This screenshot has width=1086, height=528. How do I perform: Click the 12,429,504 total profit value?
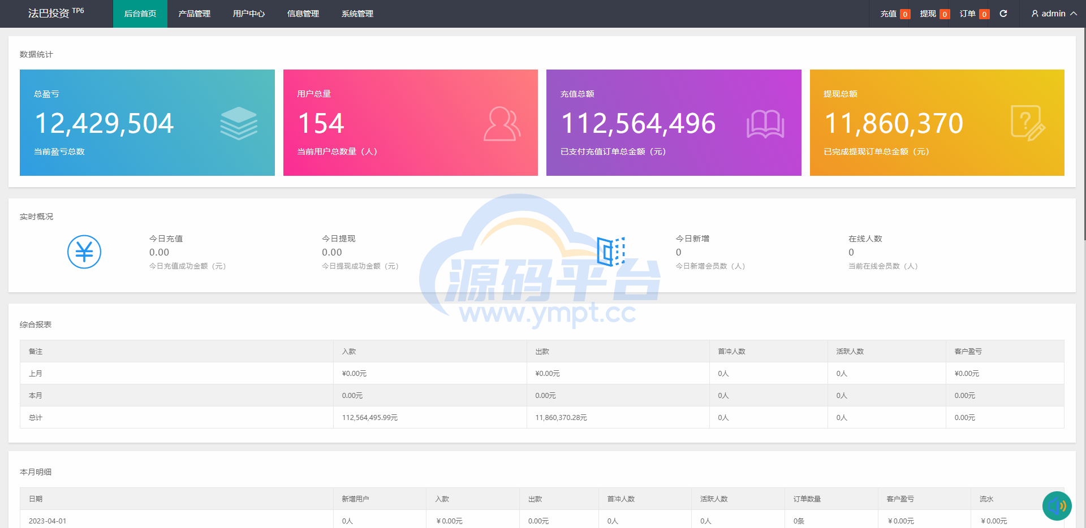pyautogui.click(x=104, y=123)
